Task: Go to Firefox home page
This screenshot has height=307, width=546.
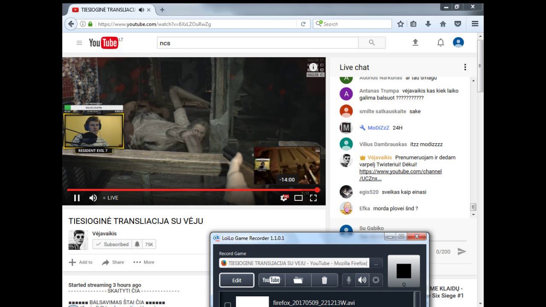Action: coord(443,24)
